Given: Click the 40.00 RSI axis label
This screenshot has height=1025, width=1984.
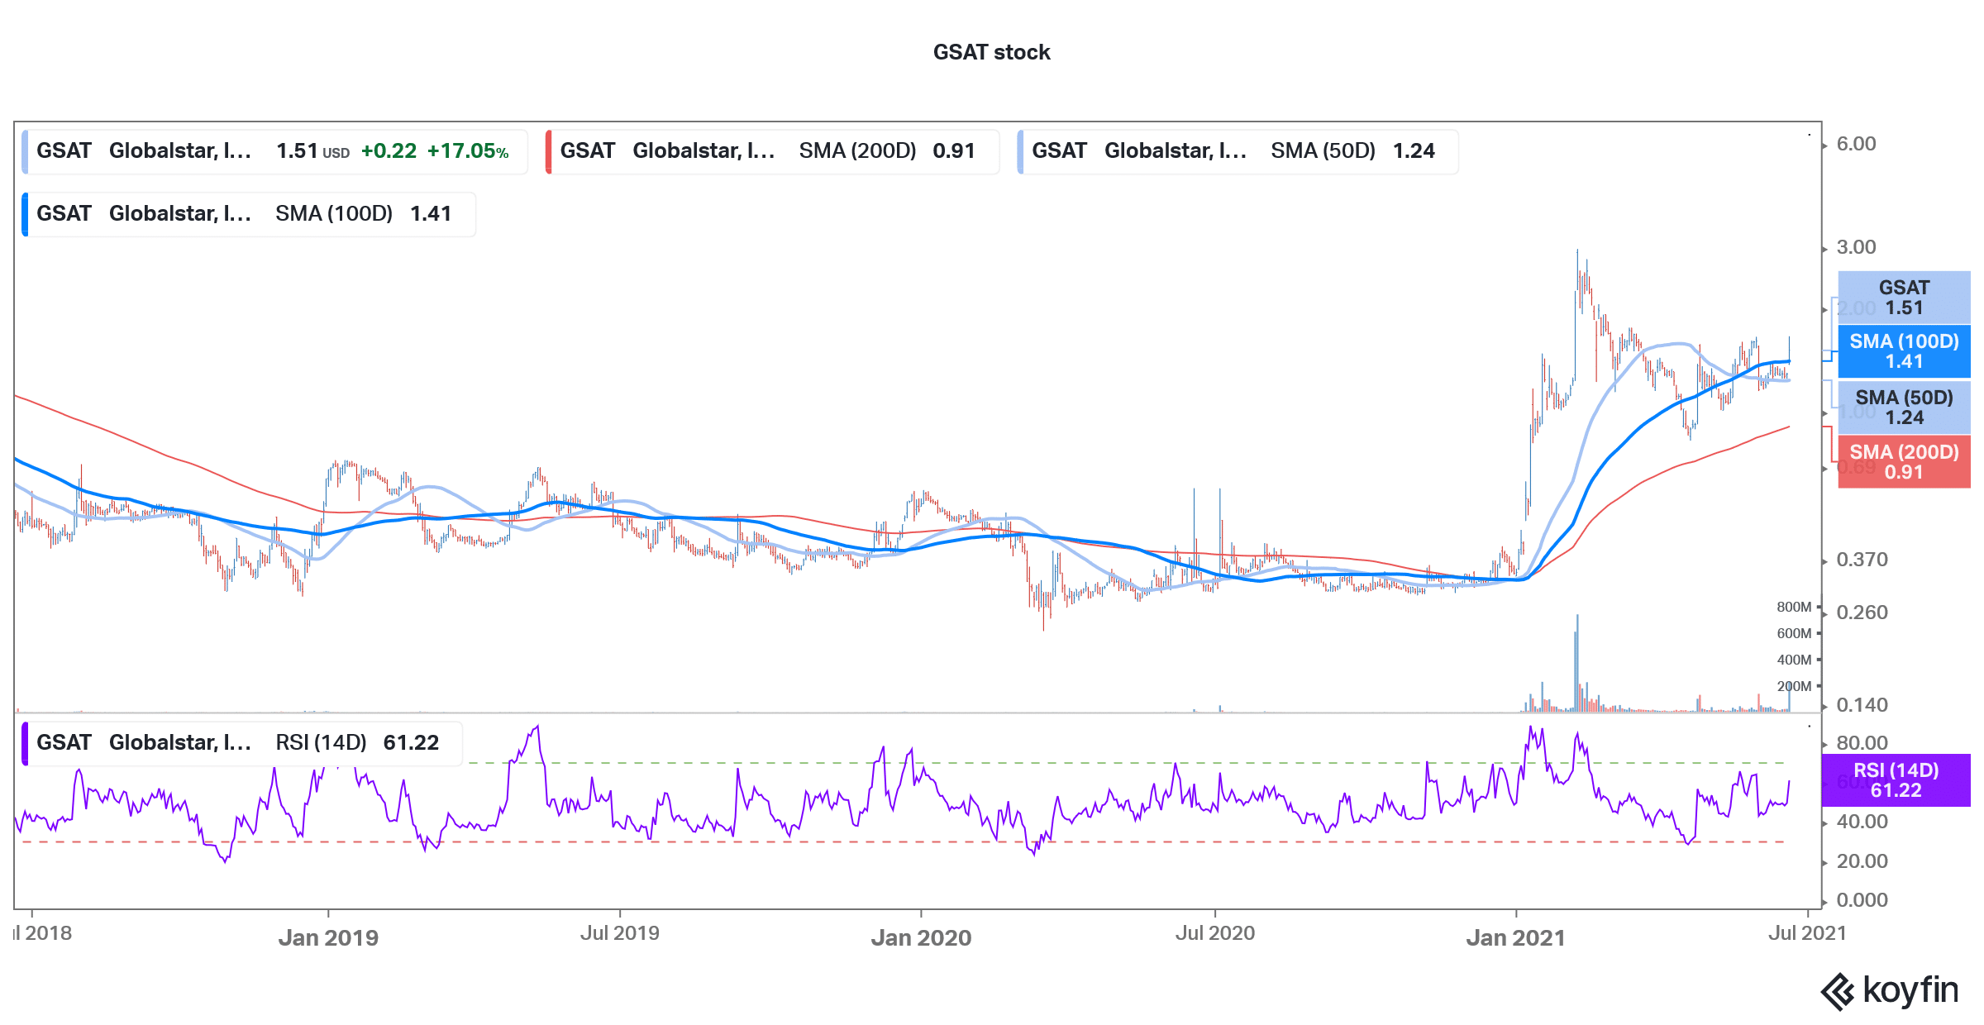Looking at the screenshot, I should coord(1862,822).
